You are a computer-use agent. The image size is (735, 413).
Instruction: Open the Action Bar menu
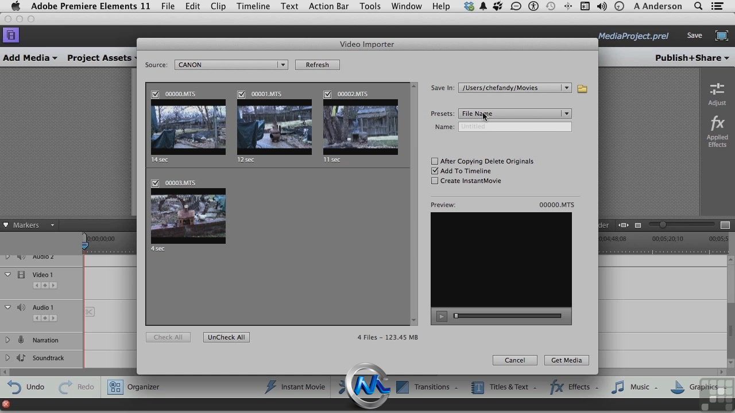(x=328, y=6)
